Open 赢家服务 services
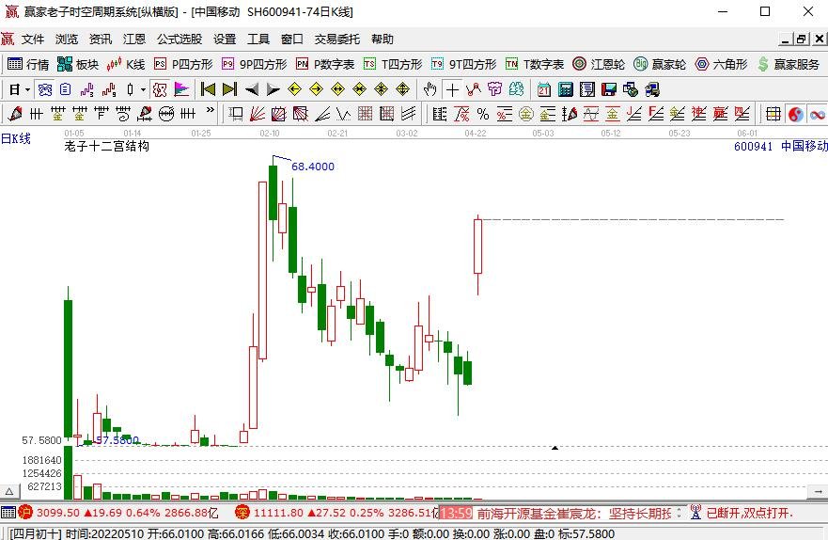The width and height of the screenshot is (828, 540). click(788, 65)
